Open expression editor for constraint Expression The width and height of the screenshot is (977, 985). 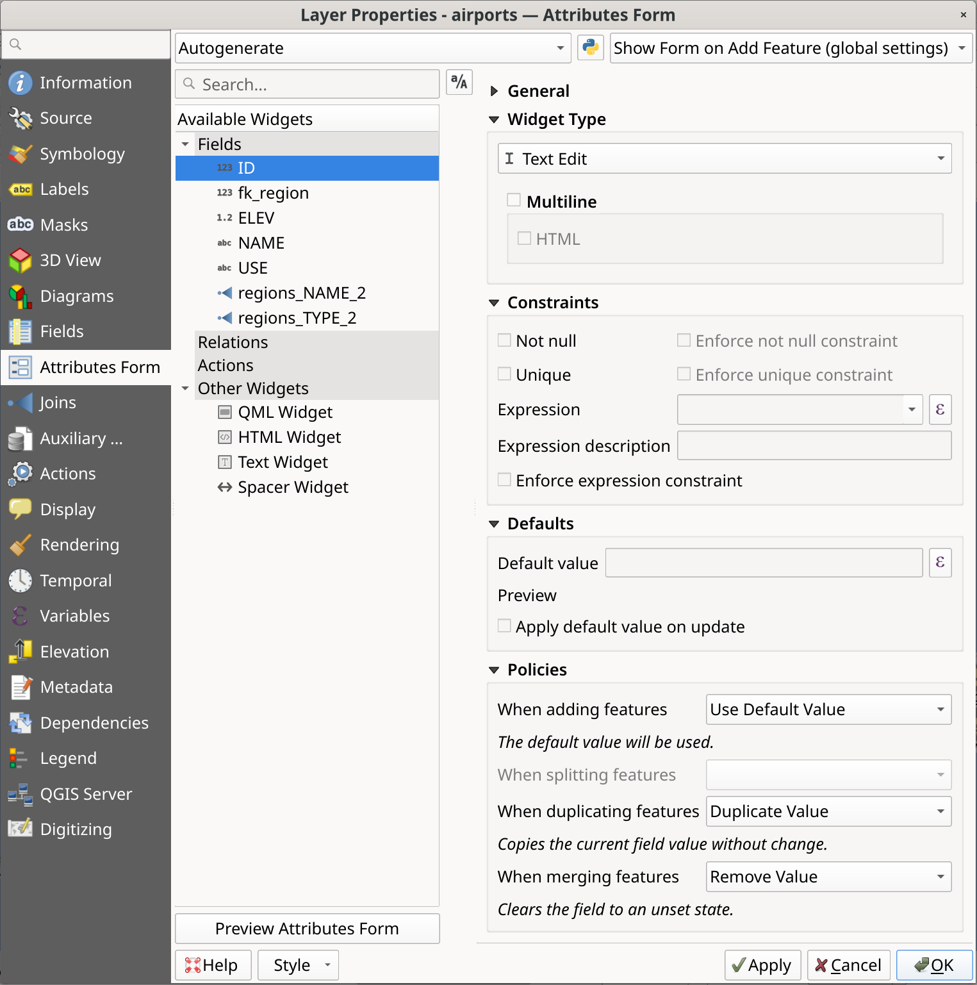pos(940,410)
